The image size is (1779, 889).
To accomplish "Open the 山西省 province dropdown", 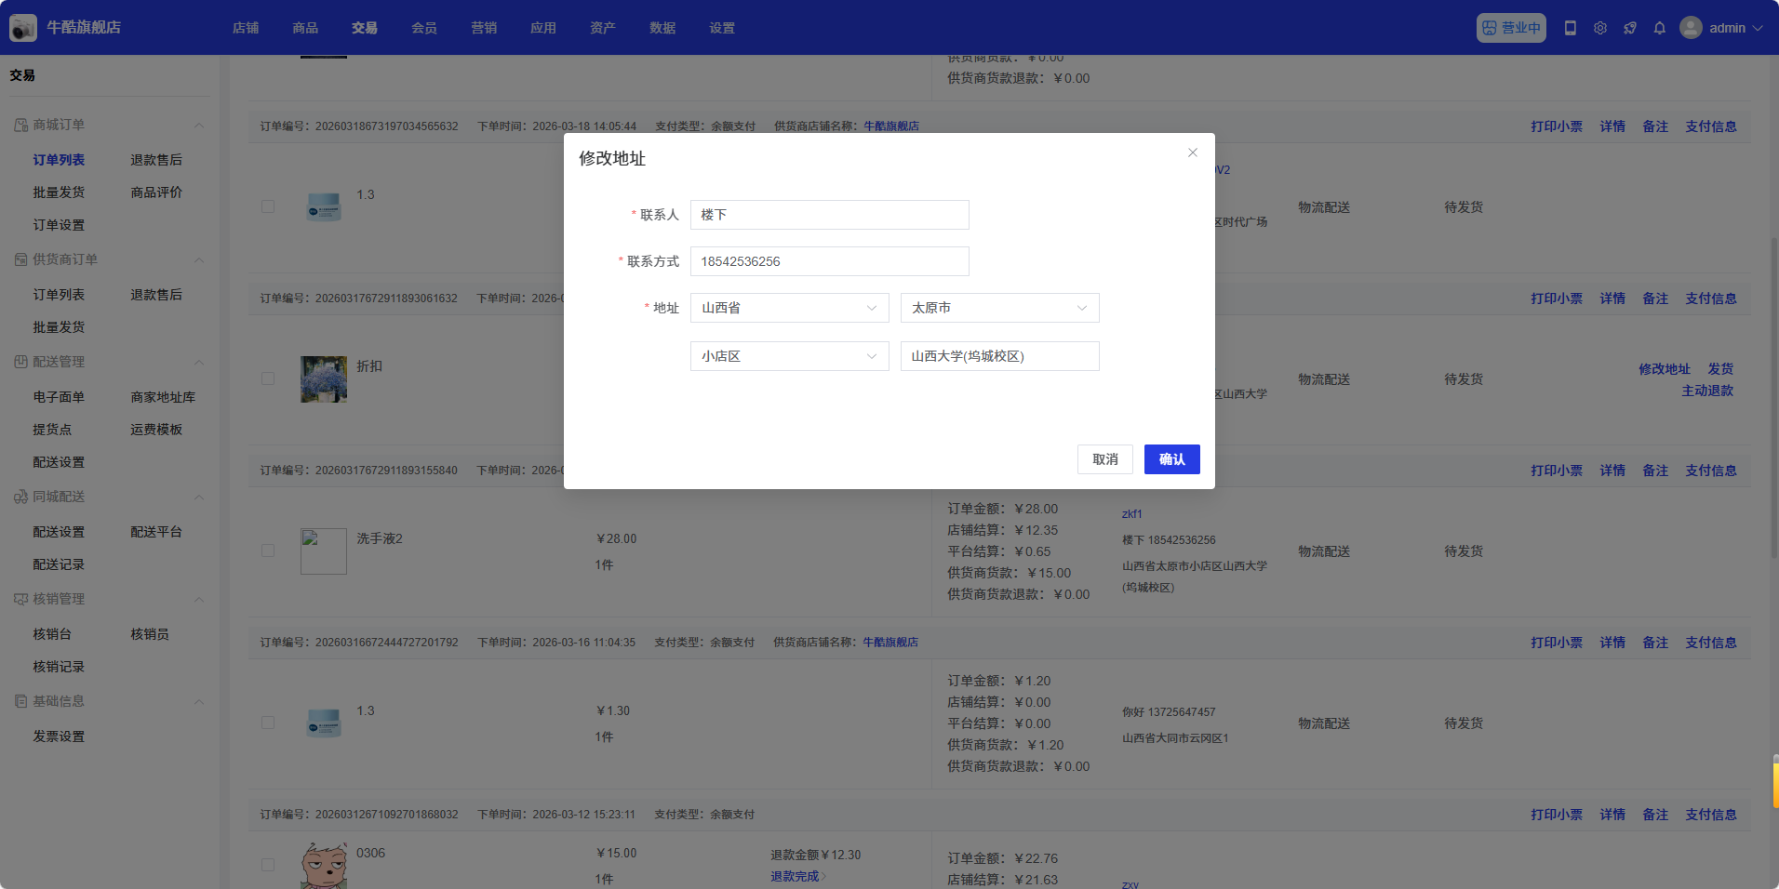I will tap(789, 308).
